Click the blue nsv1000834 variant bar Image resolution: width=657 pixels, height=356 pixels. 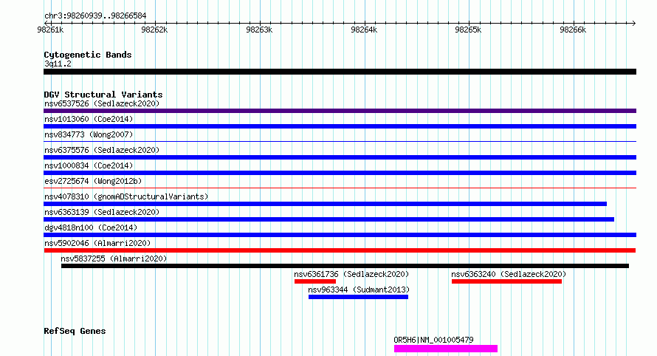[x=340, y=173]
